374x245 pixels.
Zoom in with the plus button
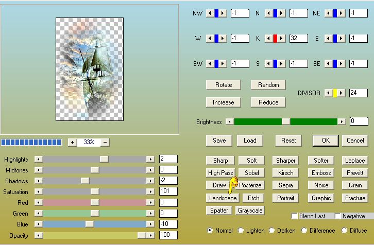[72, 142]
